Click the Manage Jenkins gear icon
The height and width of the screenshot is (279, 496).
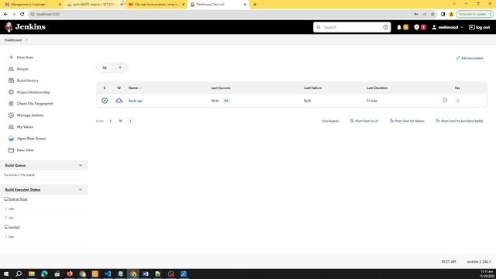pos(11,115)
